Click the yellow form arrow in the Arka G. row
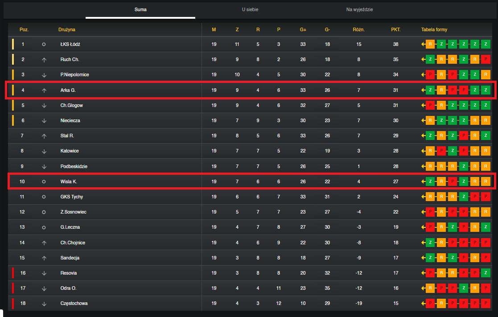The image size is (498, 317). pyautogui.click(x=423, y=90)
